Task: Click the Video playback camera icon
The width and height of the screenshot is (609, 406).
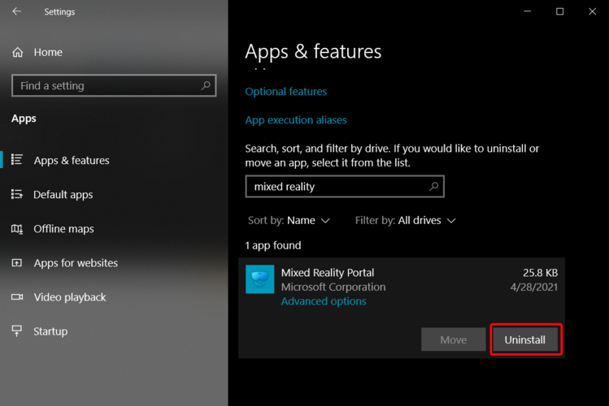Action: pyautogui.click(x=17, y=297)
